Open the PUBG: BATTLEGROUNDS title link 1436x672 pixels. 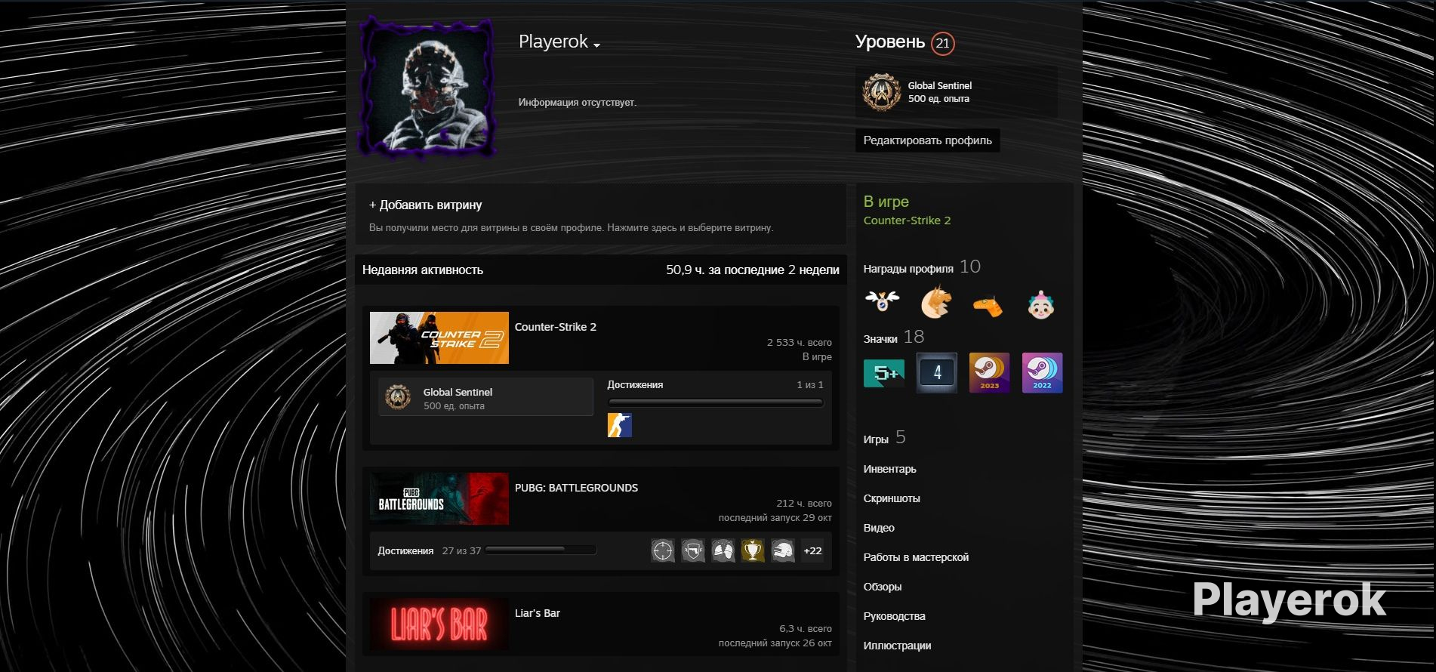[x=576, y=488]
